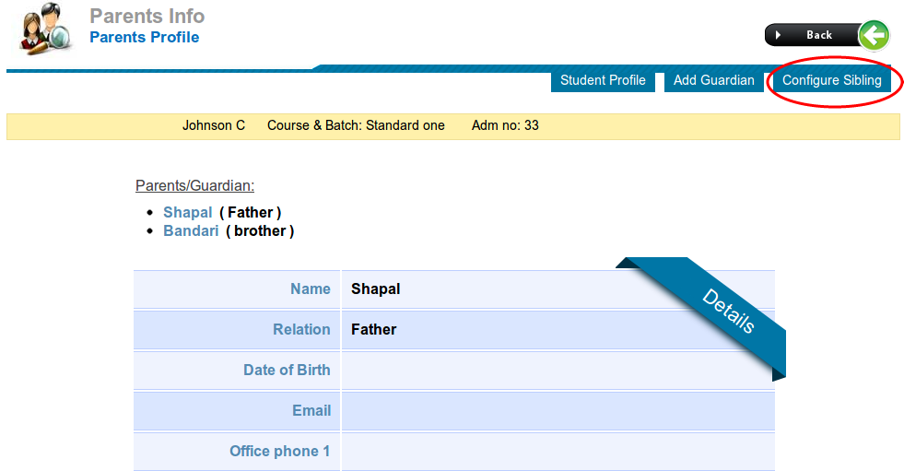The width and height of the screenshot is (904, 471).
Task: Click the Parents Profile subtitle
Action: (144, 37)
